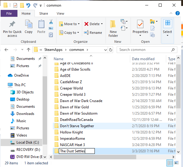Click the title bar New folder icon
This screenshot has height=167, width=183.
pos(22,5)
